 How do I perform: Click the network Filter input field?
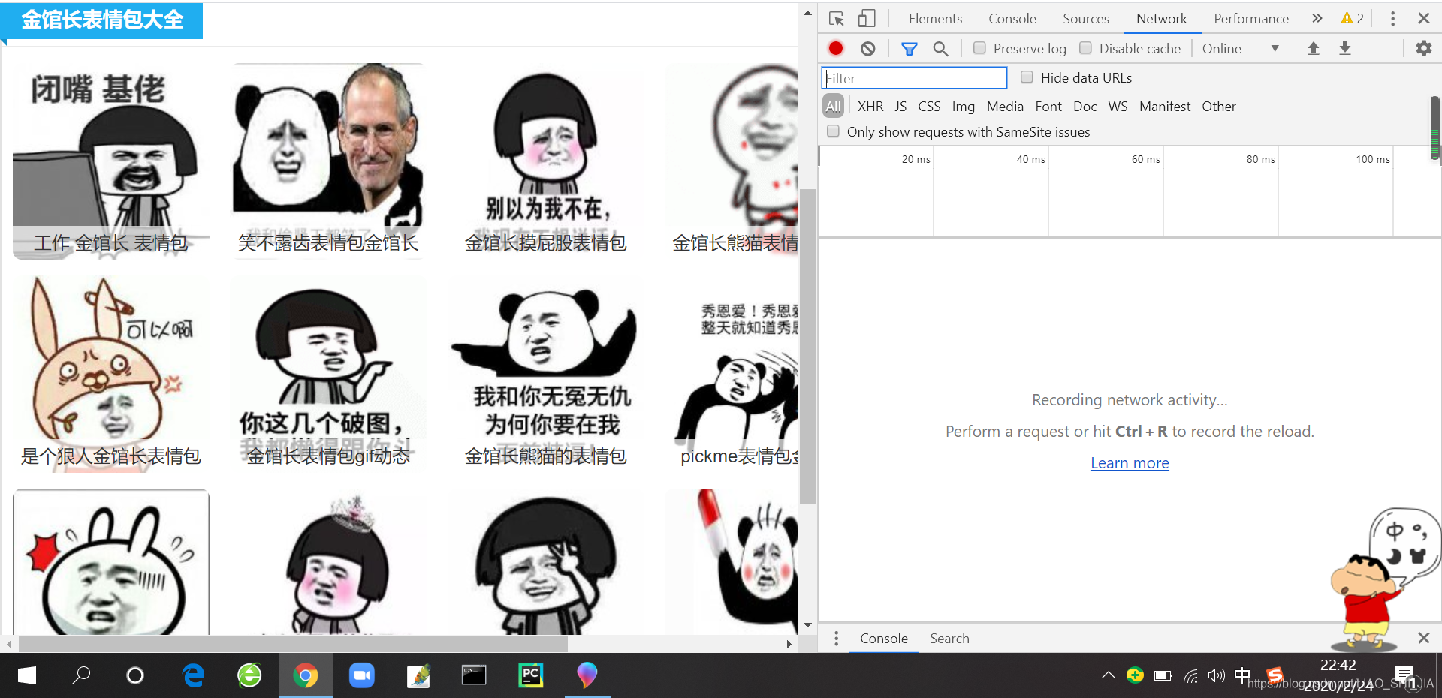pos(913,77)
